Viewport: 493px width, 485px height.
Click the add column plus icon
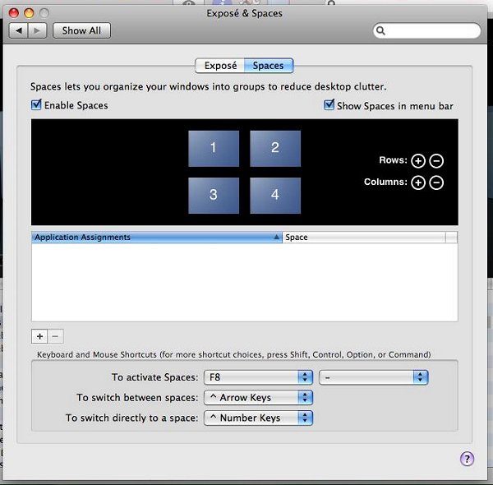coord(418,182)
